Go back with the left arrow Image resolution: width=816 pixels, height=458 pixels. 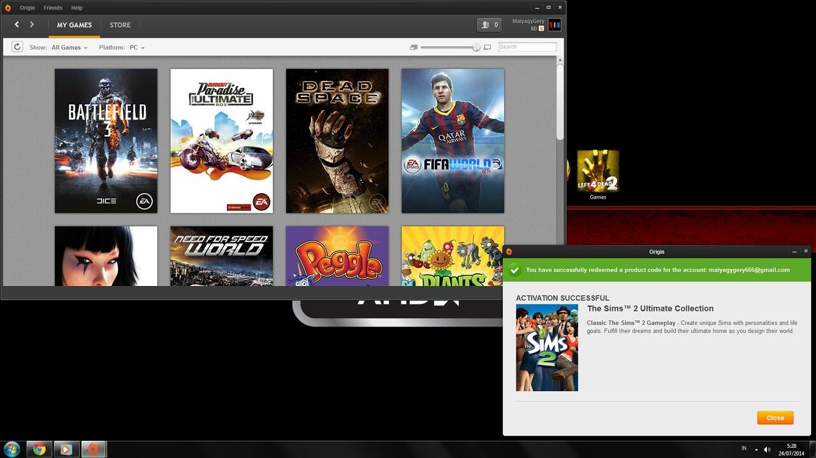pos(17,25)
